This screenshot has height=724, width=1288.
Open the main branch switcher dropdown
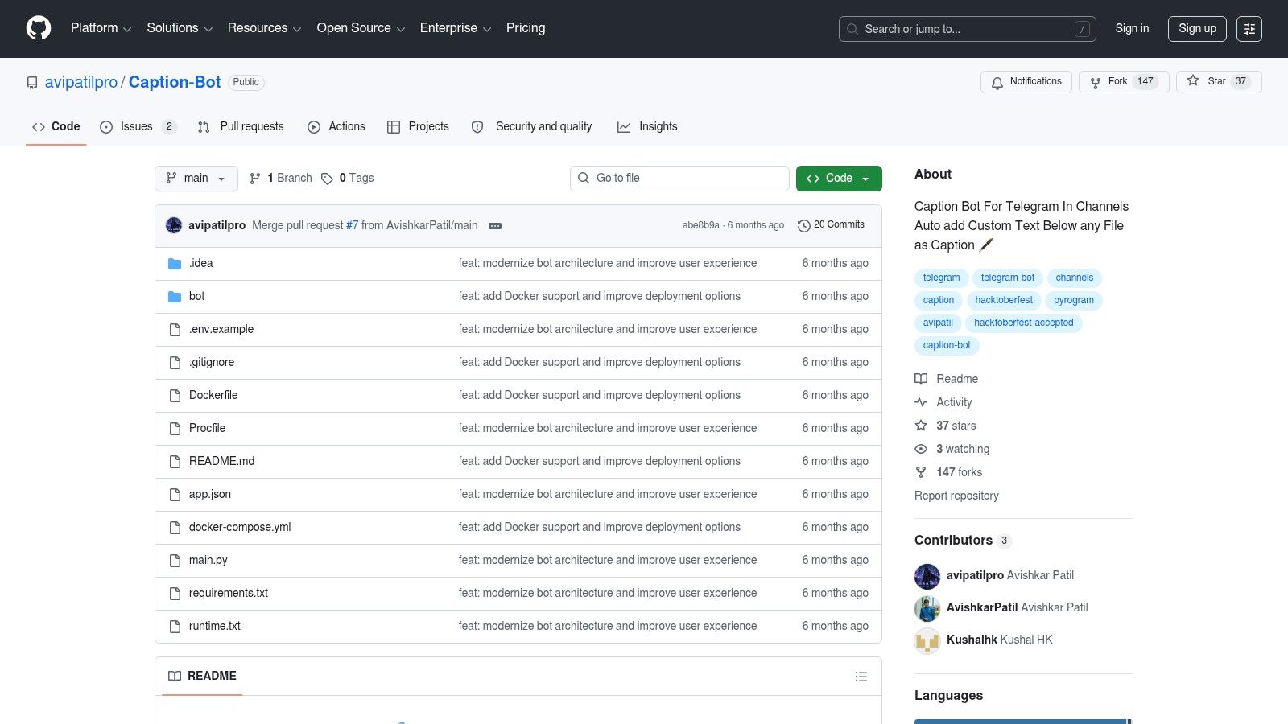coord(196,179)
